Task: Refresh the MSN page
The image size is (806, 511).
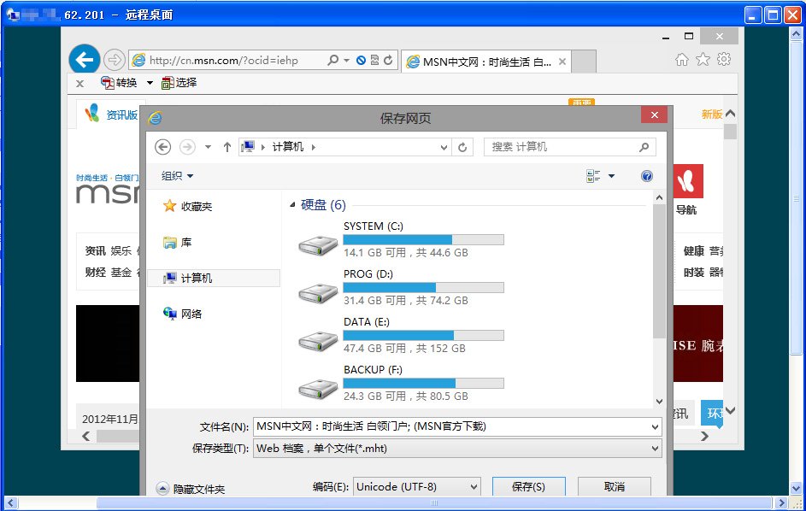Action: point(388,60)
